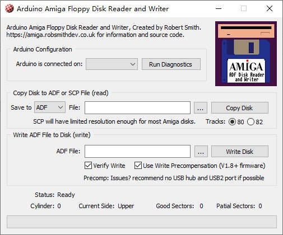283x235 pixels.
Task: Click the ADF File input field
Action: pyautogui.click(x=137, y=151)
